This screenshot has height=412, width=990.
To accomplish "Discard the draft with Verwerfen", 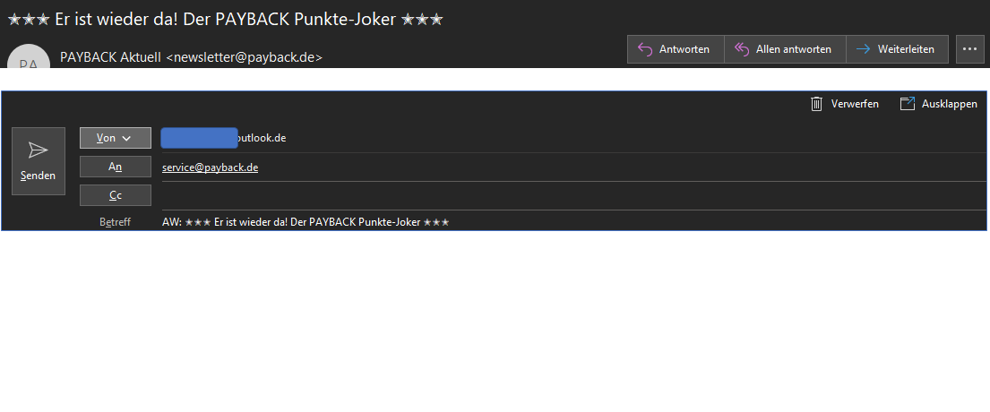I will click(x=845, y=104).
